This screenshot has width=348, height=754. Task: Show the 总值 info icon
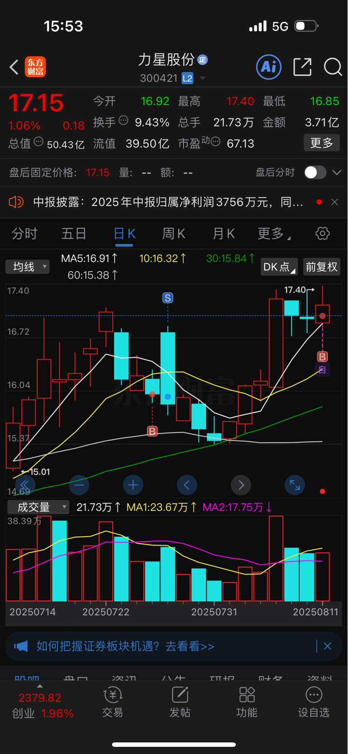38,142
